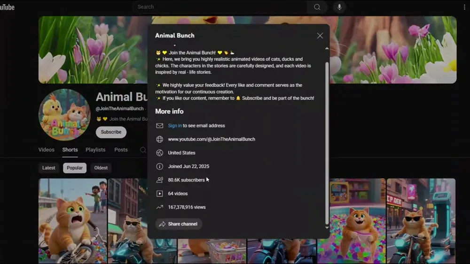This screenshot has width=470, height=264.
Task: Open the channel URL link
Action: (211, 139)
